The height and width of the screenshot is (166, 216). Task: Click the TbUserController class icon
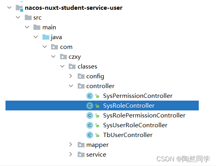[x=90, y=135]
